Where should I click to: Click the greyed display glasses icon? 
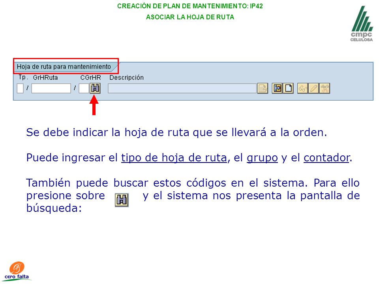303,88
